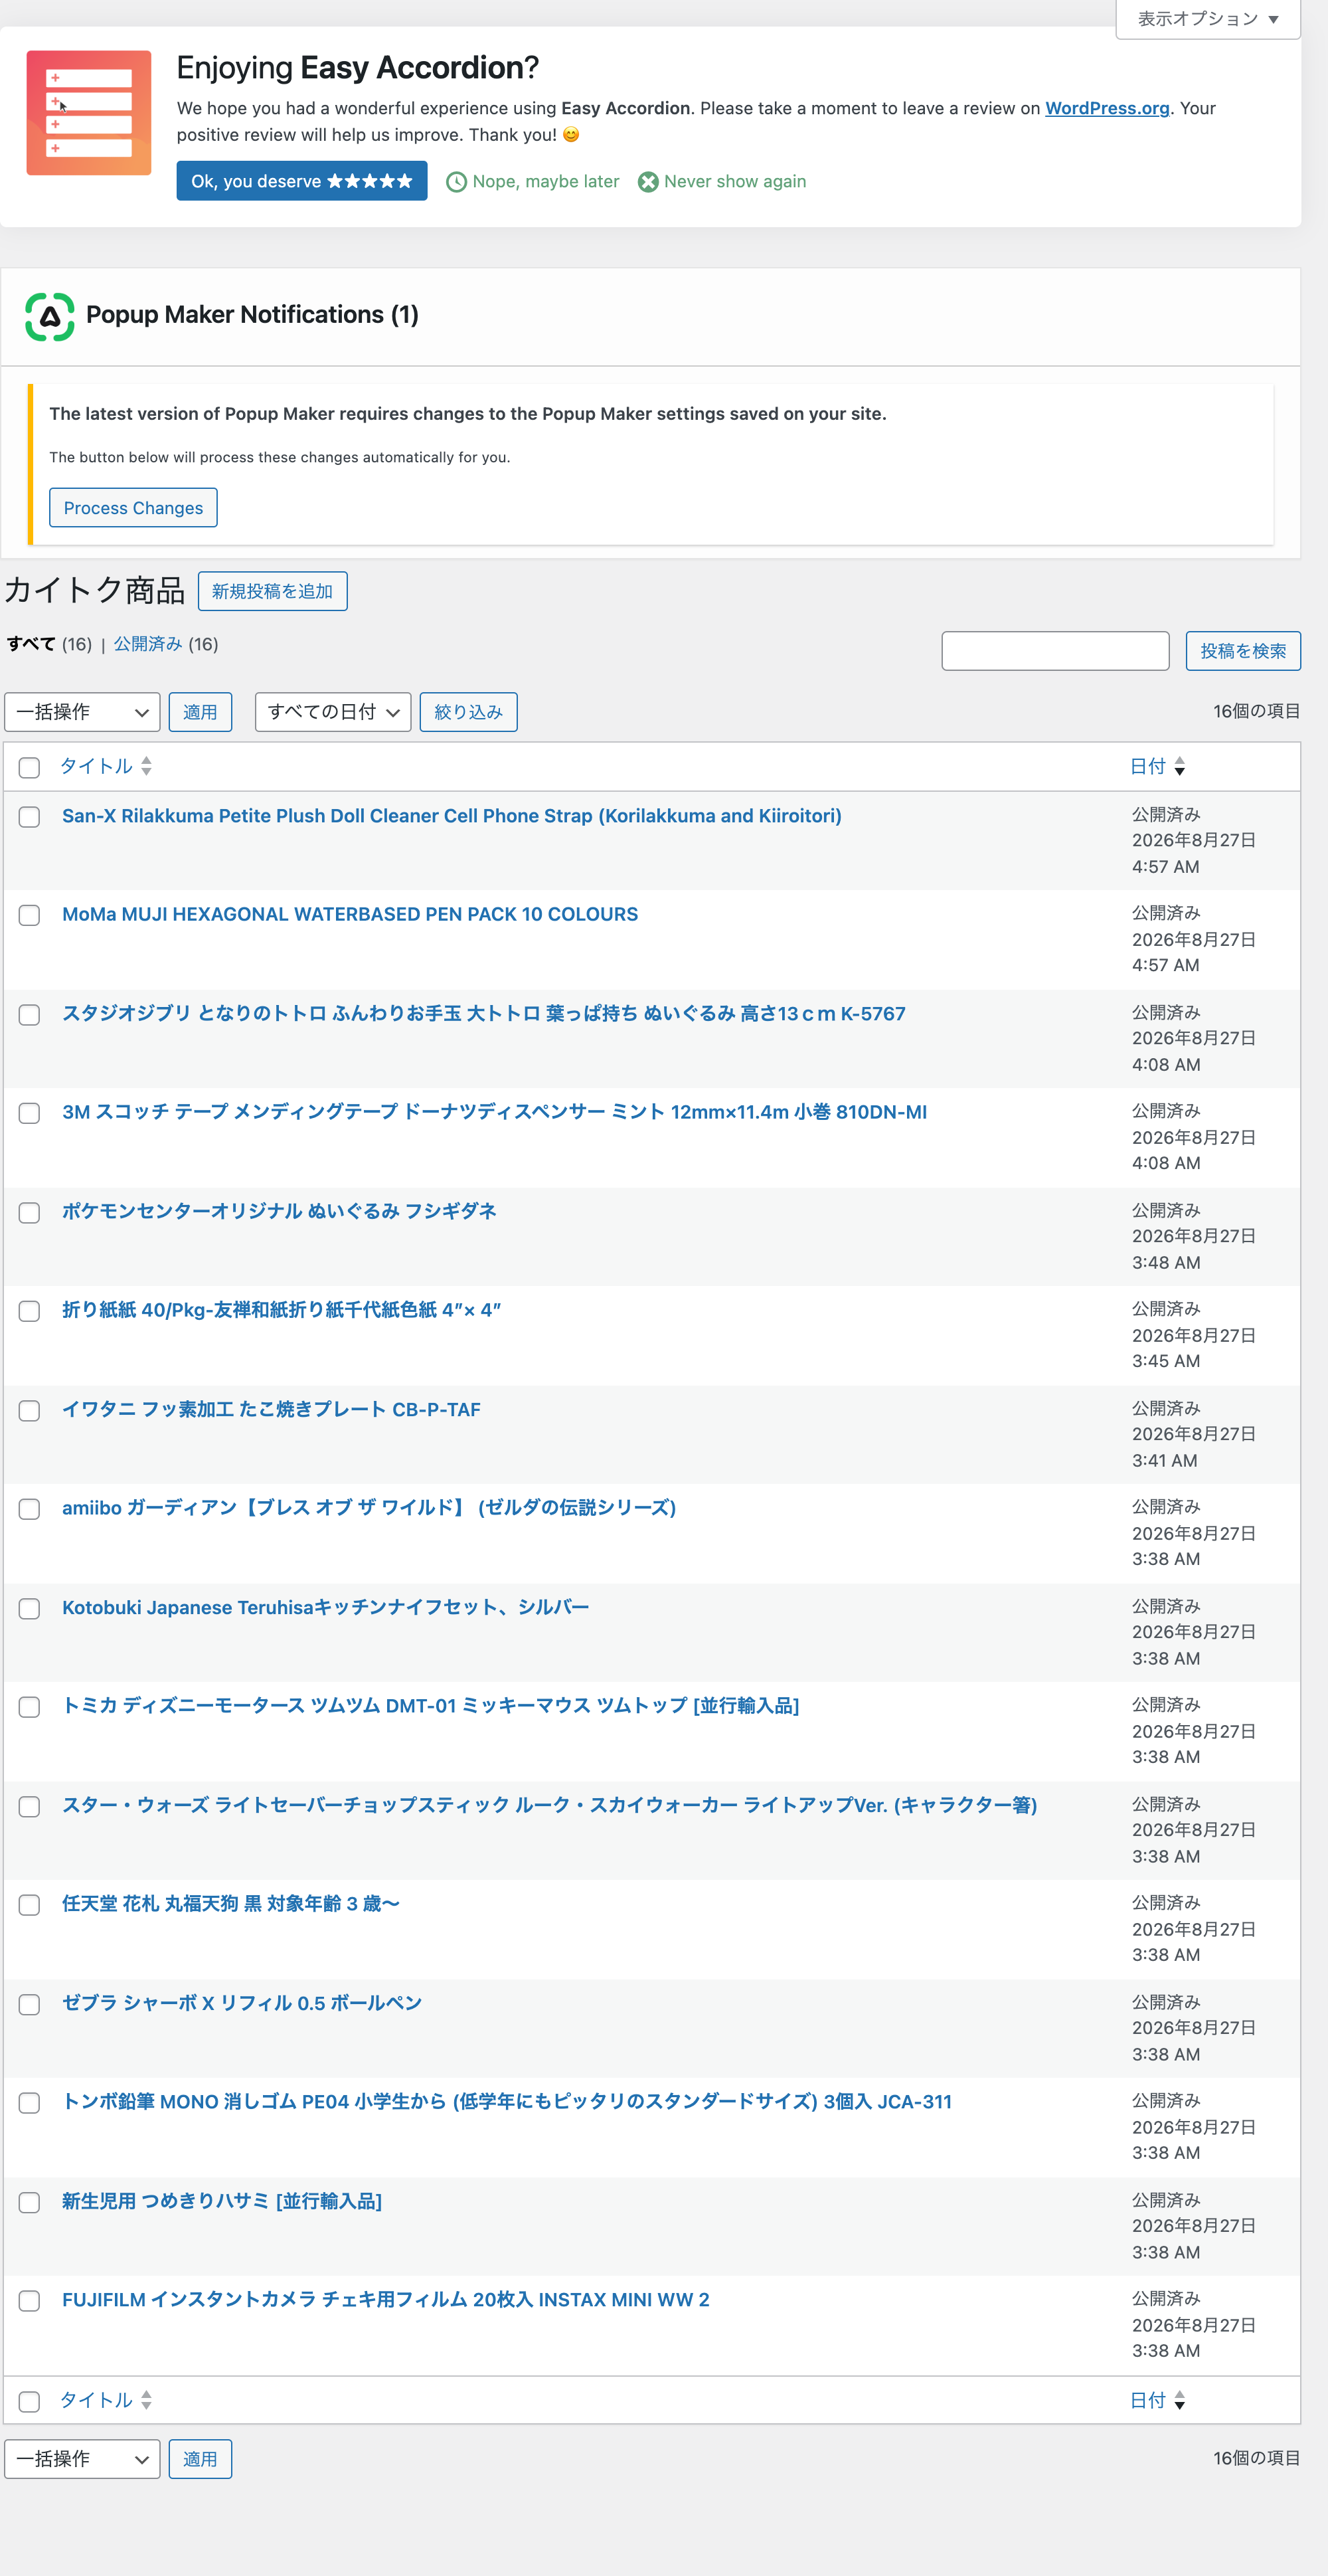
Task: Check the 新生児用 つめきりハサミ row checkbox
Action: pyautogui.click(x=30, y=2203)
